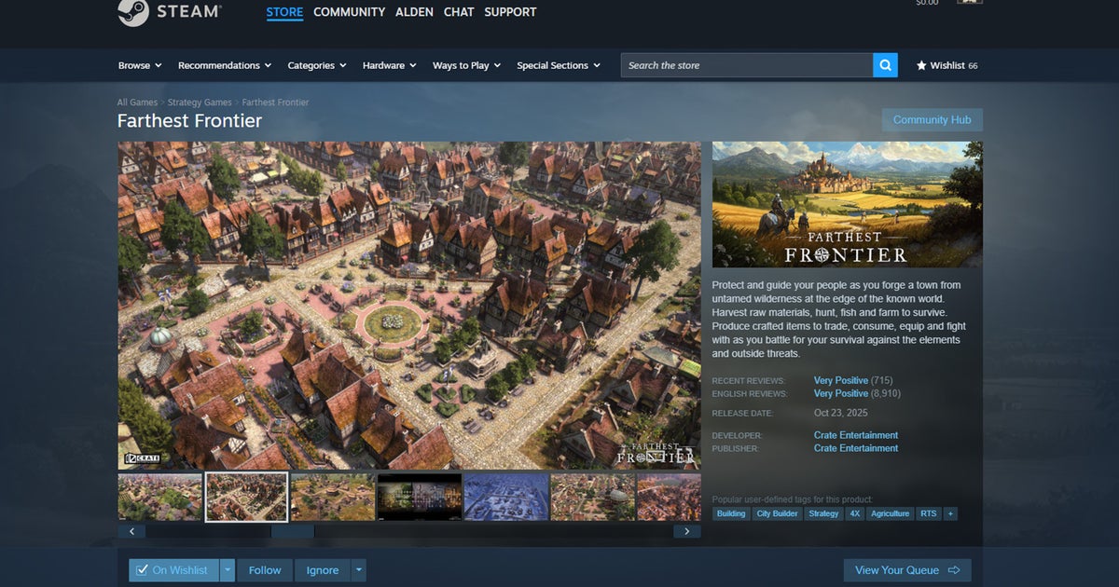Select the STORE menu item
This screenshot has width=1119, height=587.
tap(284, 11)
